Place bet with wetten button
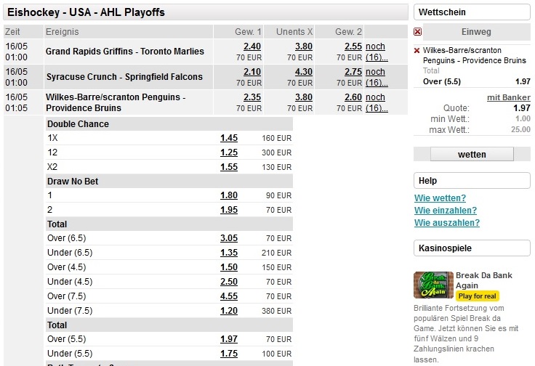The height and width of the screenshot is (366, 535). coord(472,155)
